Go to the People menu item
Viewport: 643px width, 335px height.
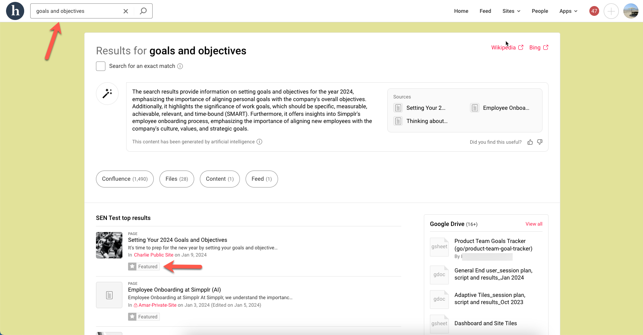pyautogui.click(x=539, y=11)
